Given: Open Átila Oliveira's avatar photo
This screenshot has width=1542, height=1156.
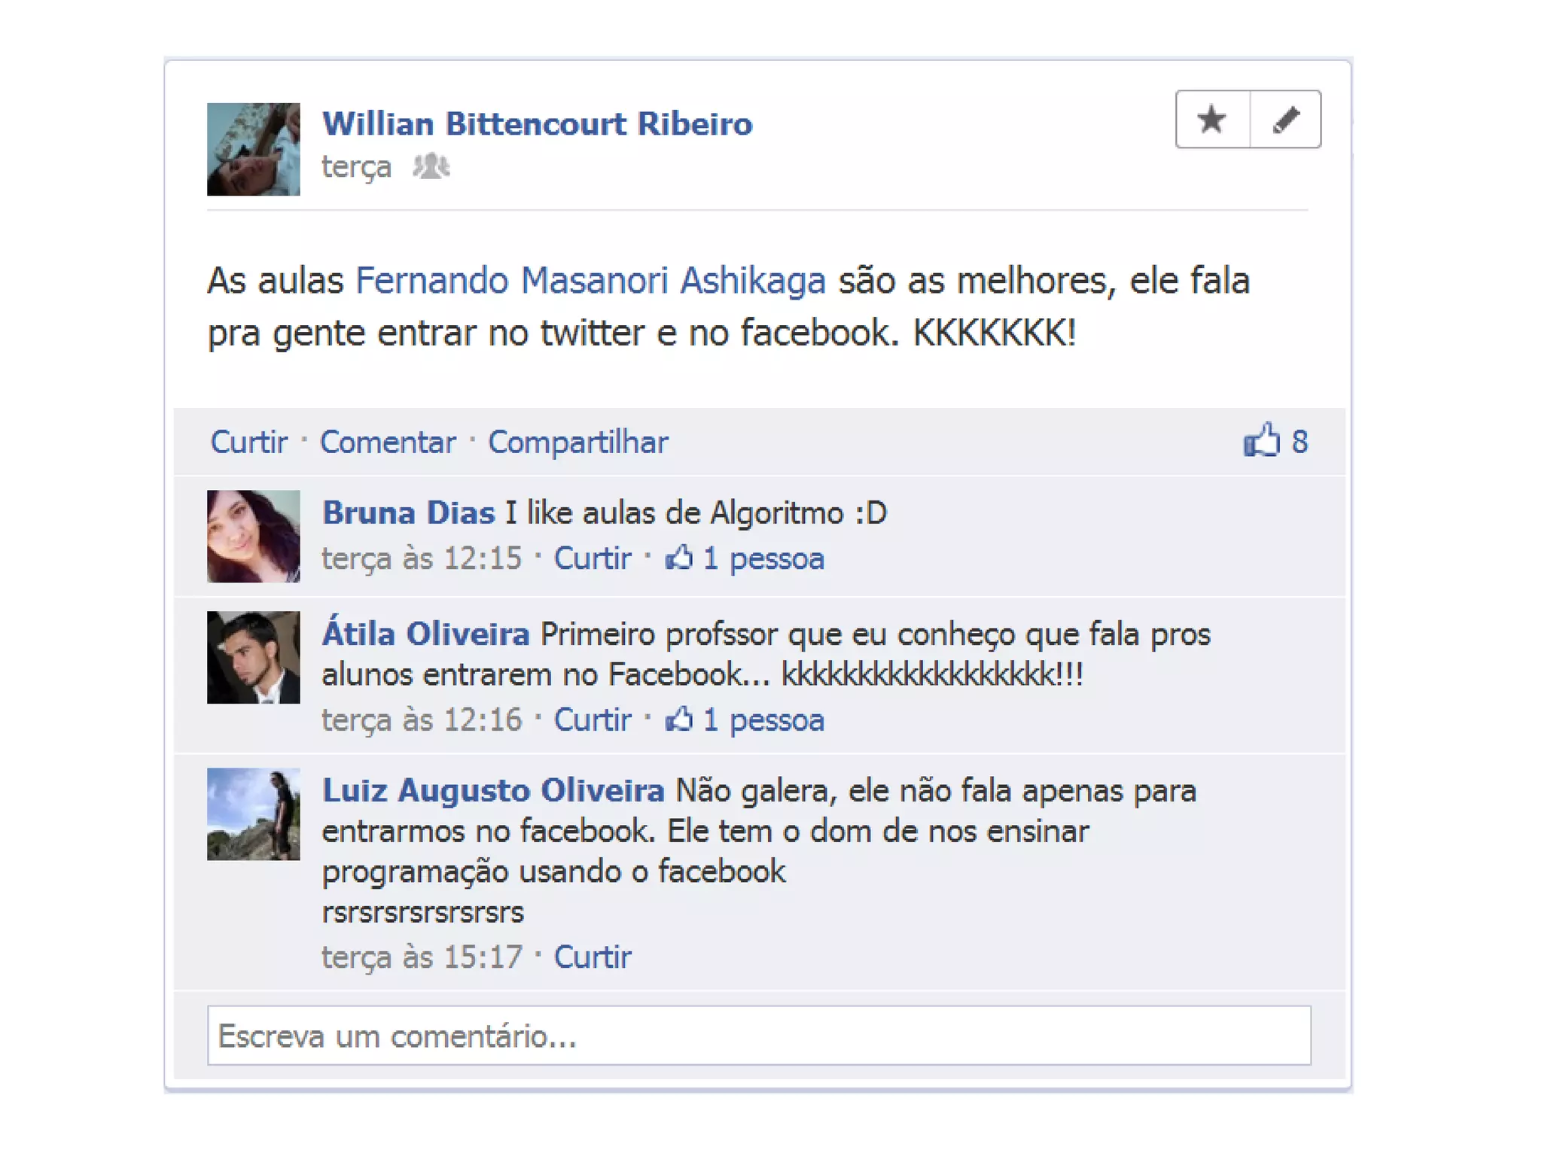Looking at the screenshot, I should tap(254, 657).
